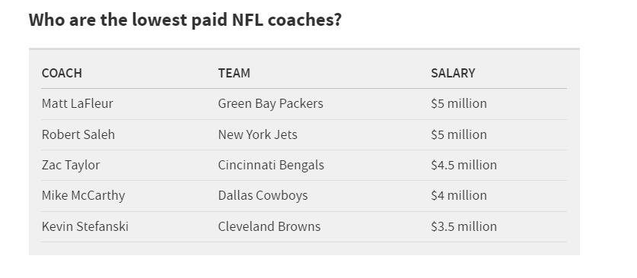Select the SALARY column header
The image size is (637, 278).
(453, 73)
